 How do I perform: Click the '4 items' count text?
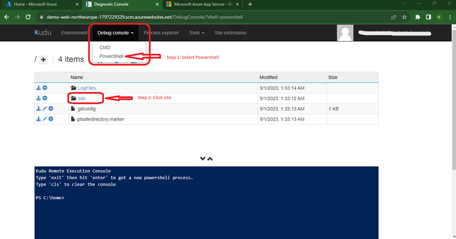tap(71, 59)
